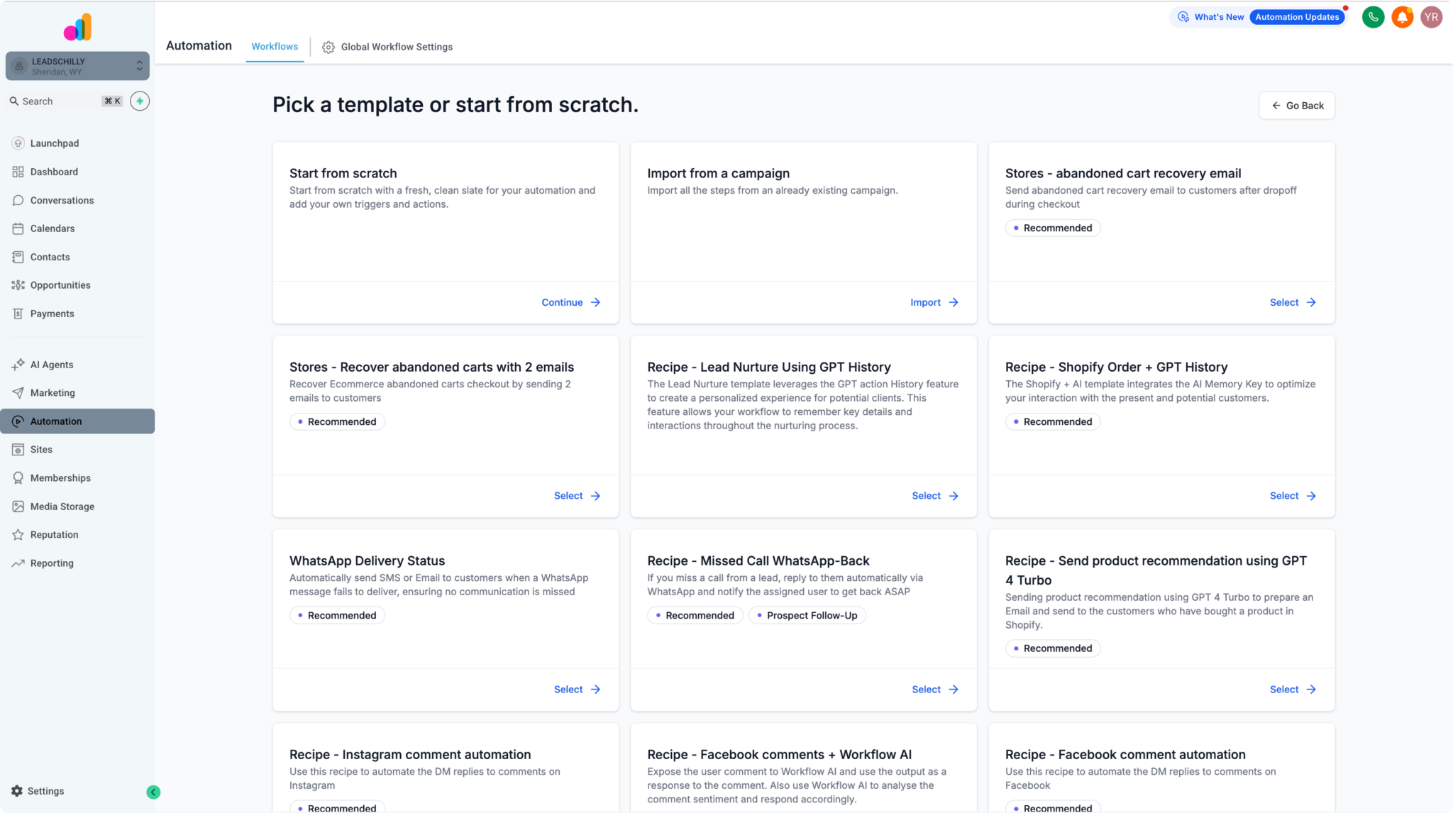Click Recommended tag on abandoned cart recovery email
The image size is (1453, 813).
click(1053, 228)
